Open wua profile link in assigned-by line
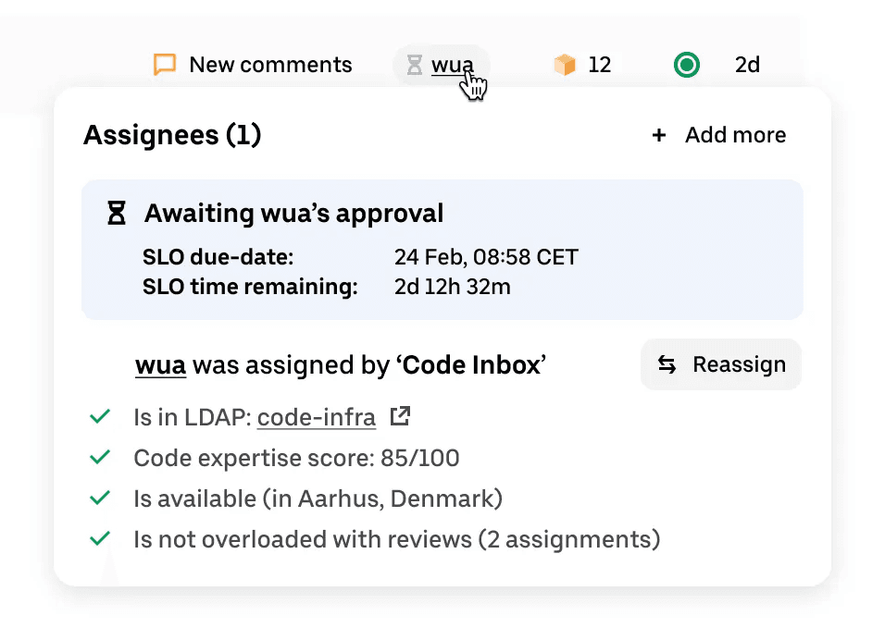The image size is (885, 640). tap(160, 365)
